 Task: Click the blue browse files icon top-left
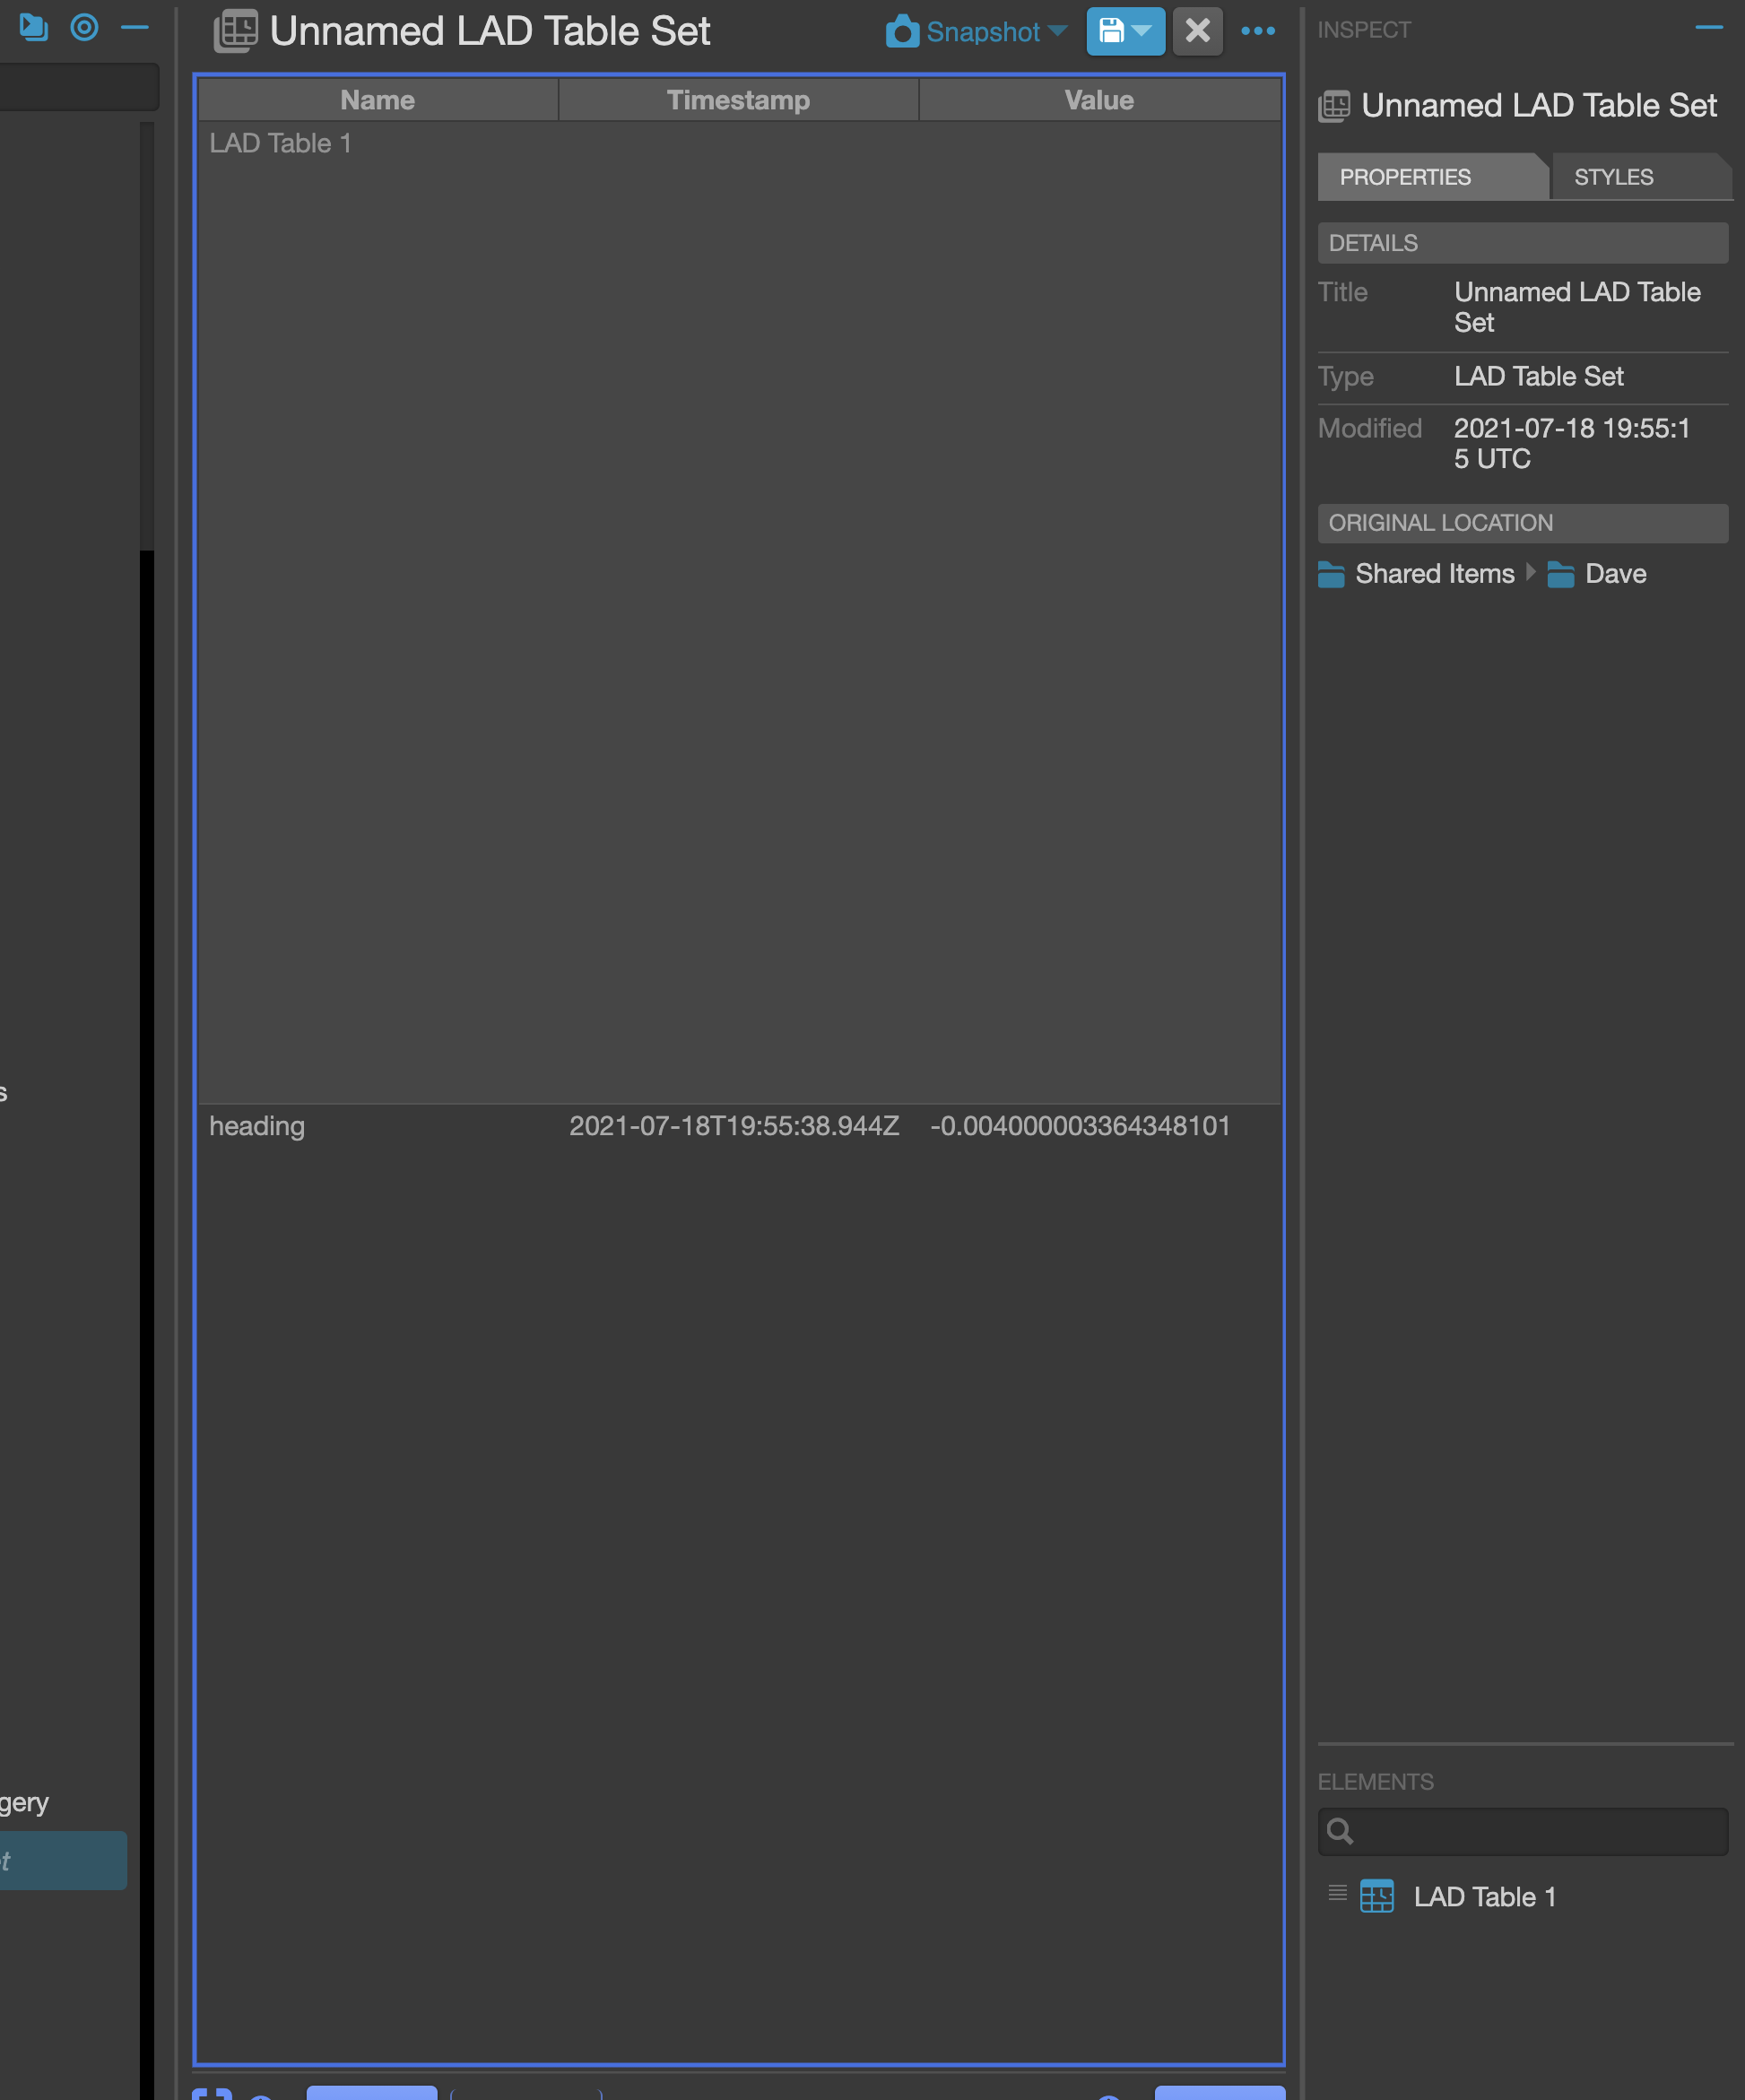(x=33, y=28)
